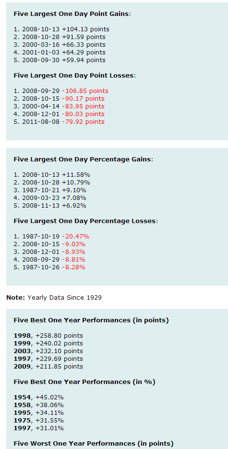Click the 2011-08-08 -79.92 points entry
This screenshot has width=228, height=449.
[x=59, y=122]
